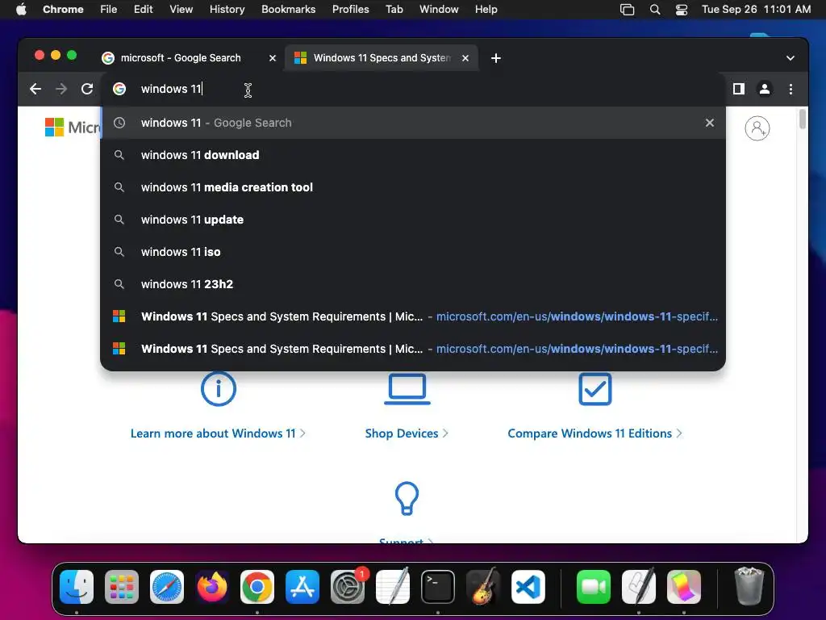Open System Preferences from the Dock
Image resolution: width=826 pixels, height=620 pixels.
tap(348, 587)
